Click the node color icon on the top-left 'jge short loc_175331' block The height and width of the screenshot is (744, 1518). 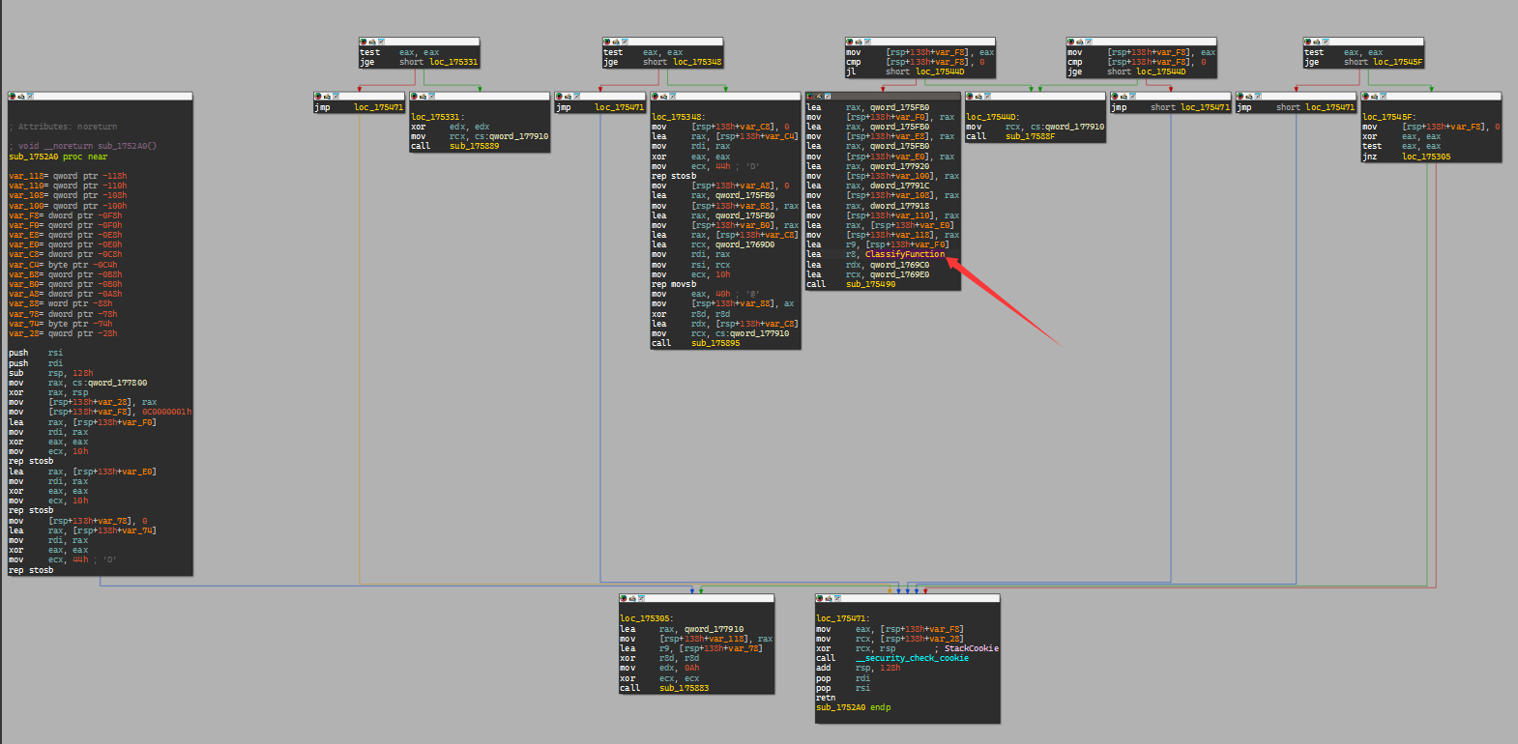pyautogui.click(x=364, y=42)
